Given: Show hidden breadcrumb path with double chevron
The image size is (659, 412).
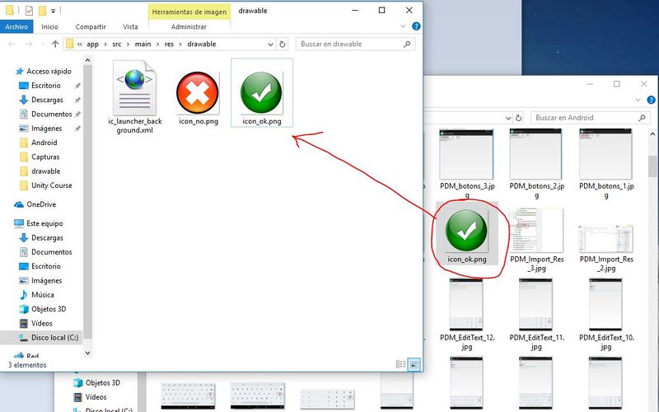Looking at the screenshot, I should click(79, 44).
